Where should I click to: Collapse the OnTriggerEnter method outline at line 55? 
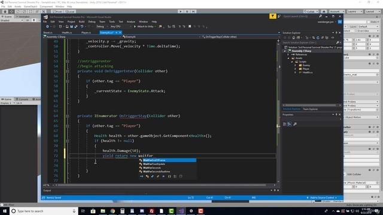point(68,71)
